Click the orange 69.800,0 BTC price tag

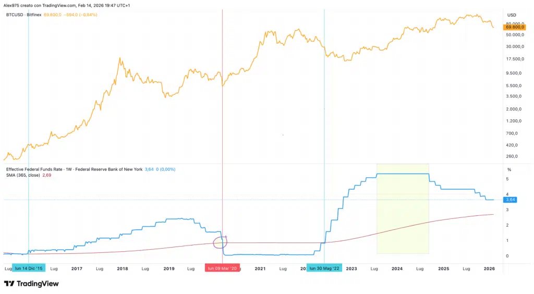tap(514, 27)
